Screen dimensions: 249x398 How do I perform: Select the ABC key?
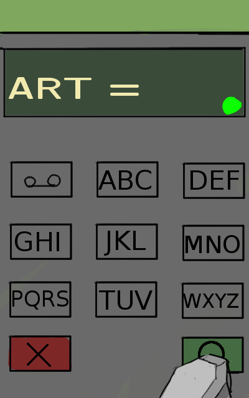click(127, 179)
